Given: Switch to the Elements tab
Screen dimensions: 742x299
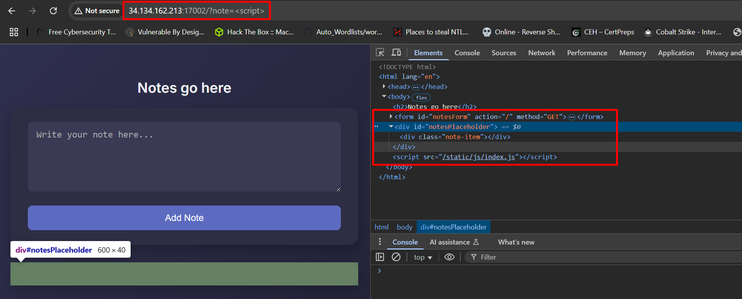Looking at the screenshot, I should click(428, 53).
